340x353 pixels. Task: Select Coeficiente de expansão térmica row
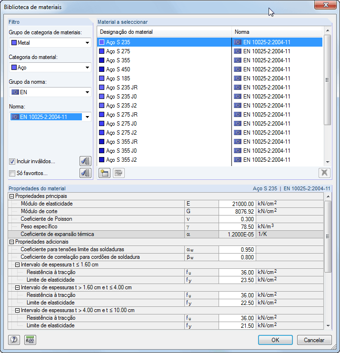[x=166, y=235]
